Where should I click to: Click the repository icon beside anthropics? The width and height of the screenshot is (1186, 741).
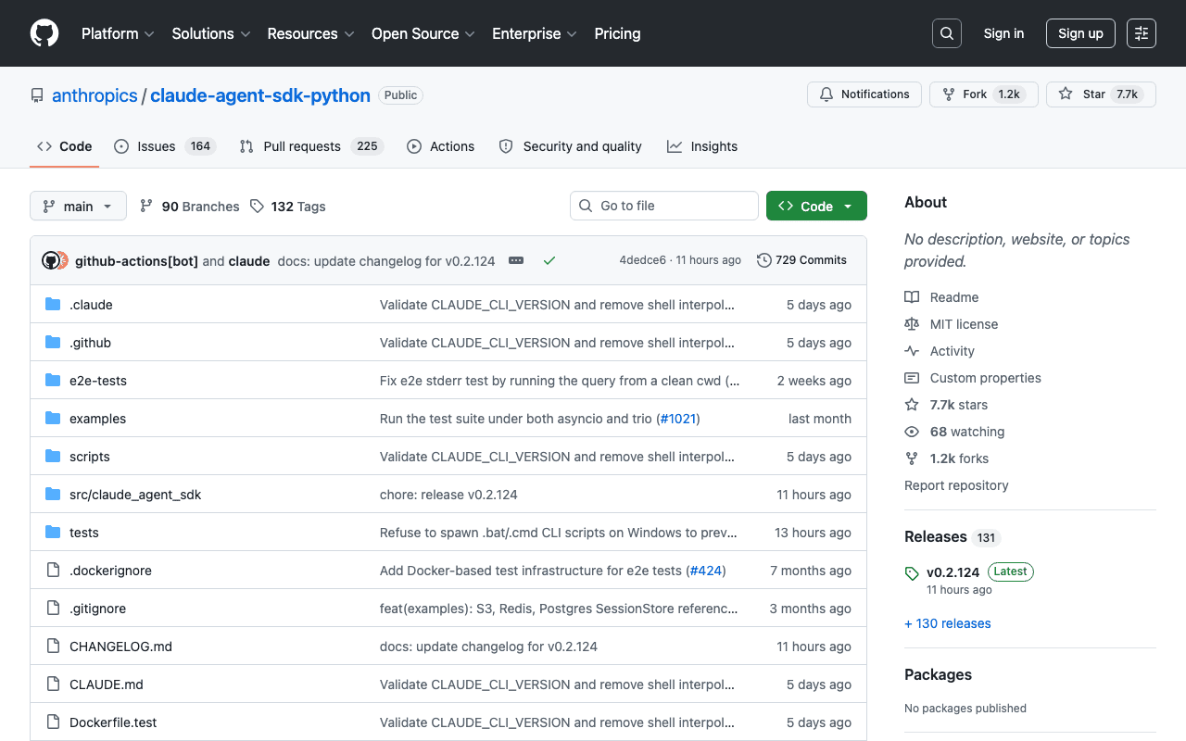click(x=37, y=95)
